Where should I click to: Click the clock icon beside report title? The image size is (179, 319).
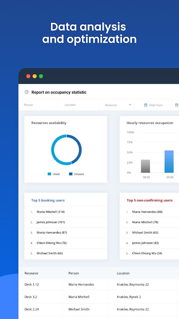coord(27,92)
